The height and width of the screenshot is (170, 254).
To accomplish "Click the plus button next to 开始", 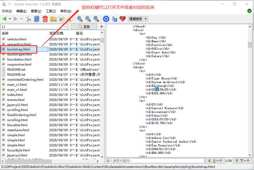I will click(x=102, y=27).
